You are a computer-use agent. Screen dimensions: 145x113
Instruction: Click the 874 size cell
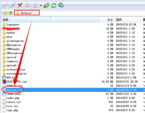click(111, 110)
